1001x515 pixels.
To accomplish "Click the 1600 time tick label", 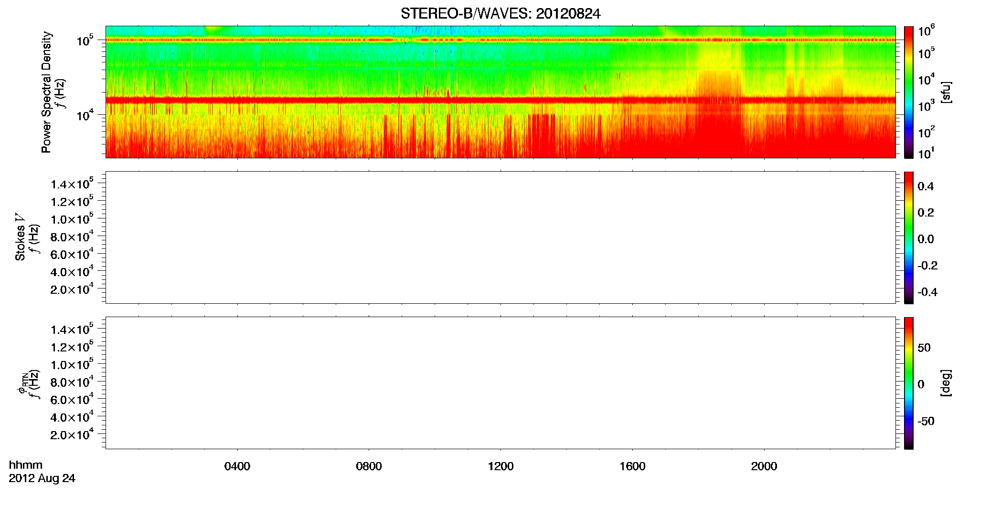I will click(x=632, y=466).
